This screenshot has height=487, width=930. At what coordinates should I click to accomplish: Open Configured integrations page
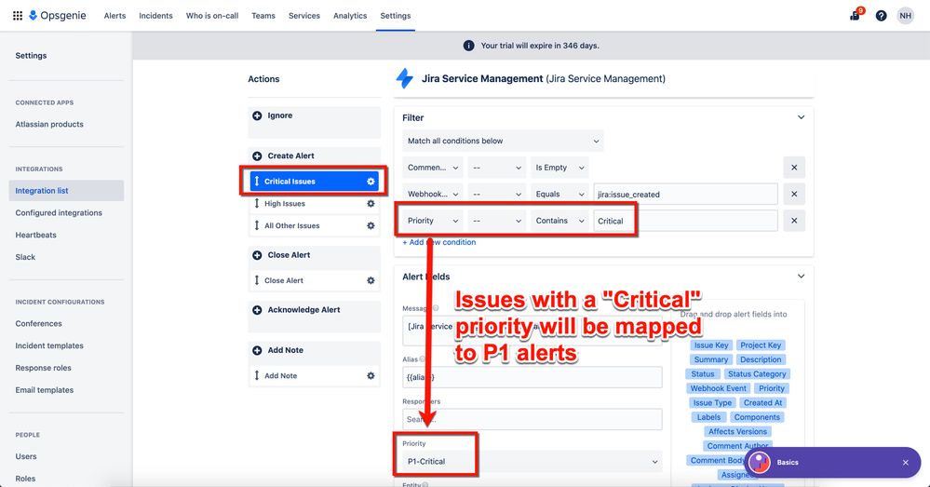(x=59, y=213)
